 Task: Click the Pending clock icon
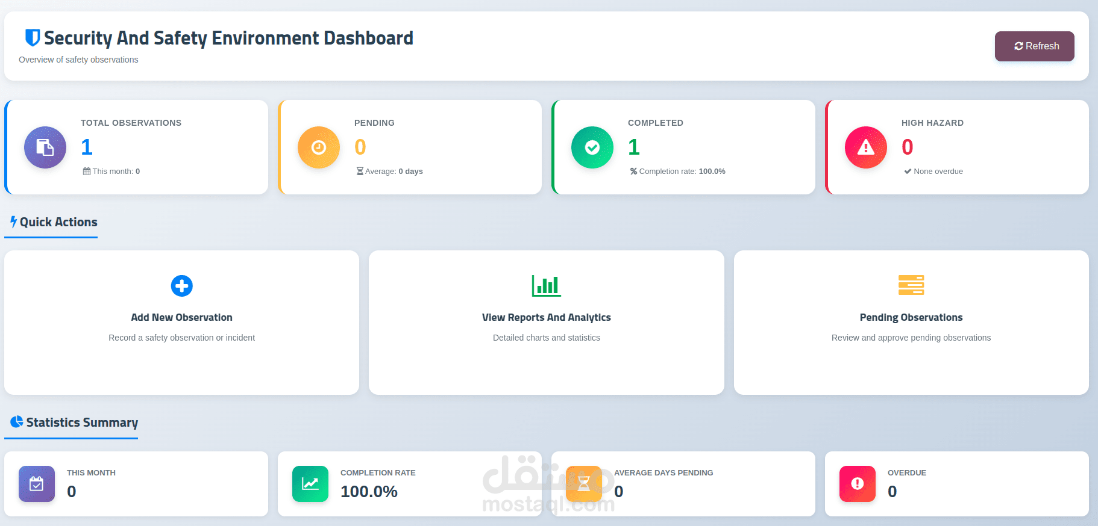pos(319,147)
